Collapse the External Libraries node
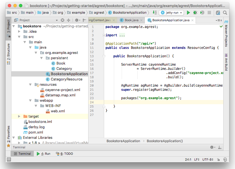The height and width of the screenshot is (169, 235). tap(14, 138)
